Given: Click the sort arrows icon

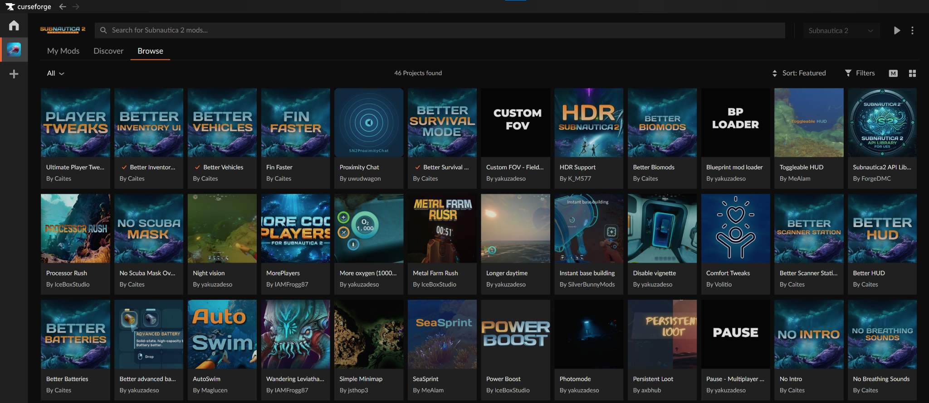Looking at the screenshot, I should [774, 73].
